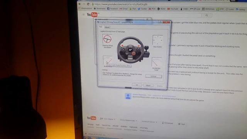Open the Gmail bookmark
The width and height of the screenshot is (247, 139).
point(123,9)
